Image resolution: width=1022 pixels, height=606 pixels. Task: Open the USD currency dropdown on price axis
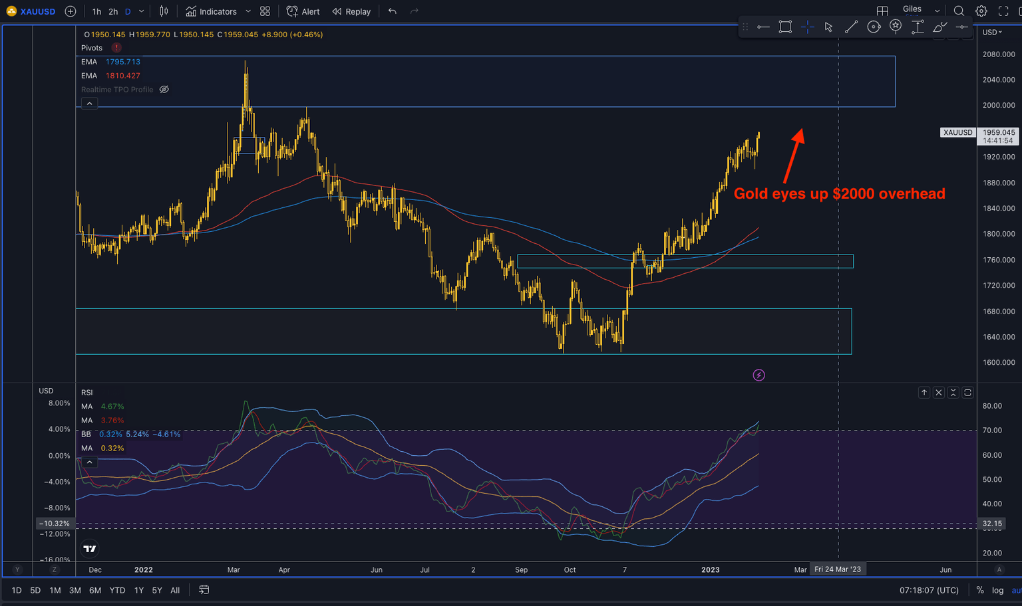coord(992,32)
